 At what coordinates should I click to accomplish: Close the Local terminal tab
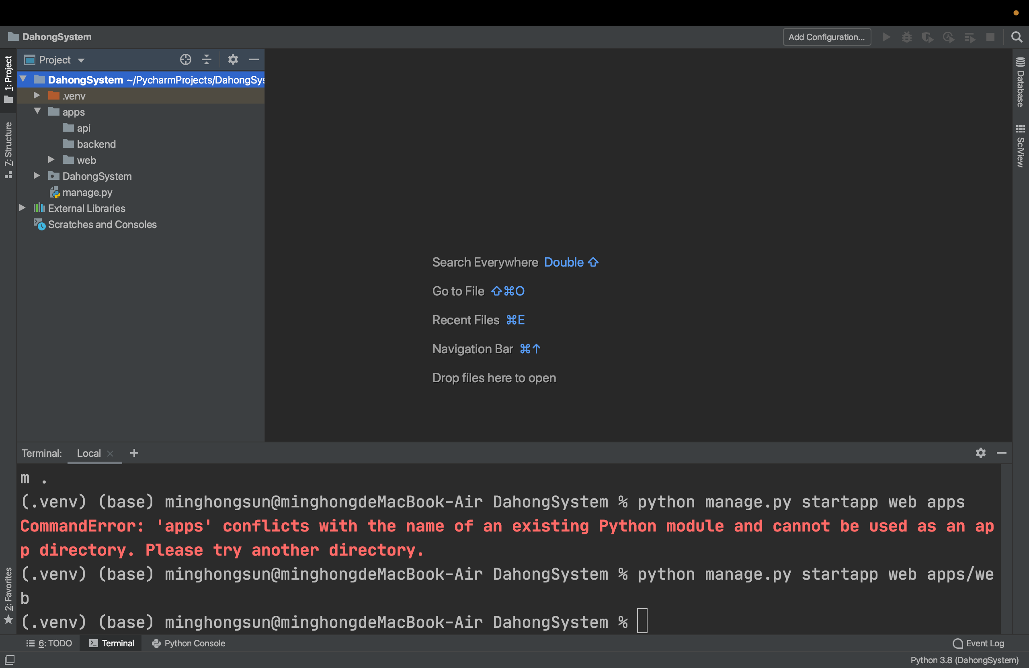[x=110, y=453]
